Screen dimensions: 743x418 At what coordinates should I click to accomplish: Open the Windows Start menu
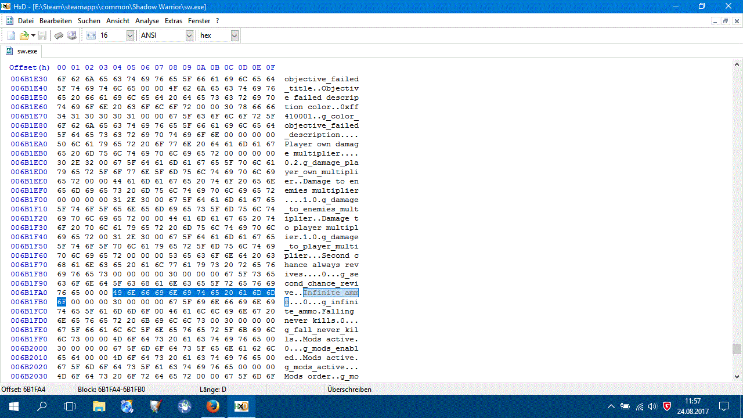pos(14,406)
